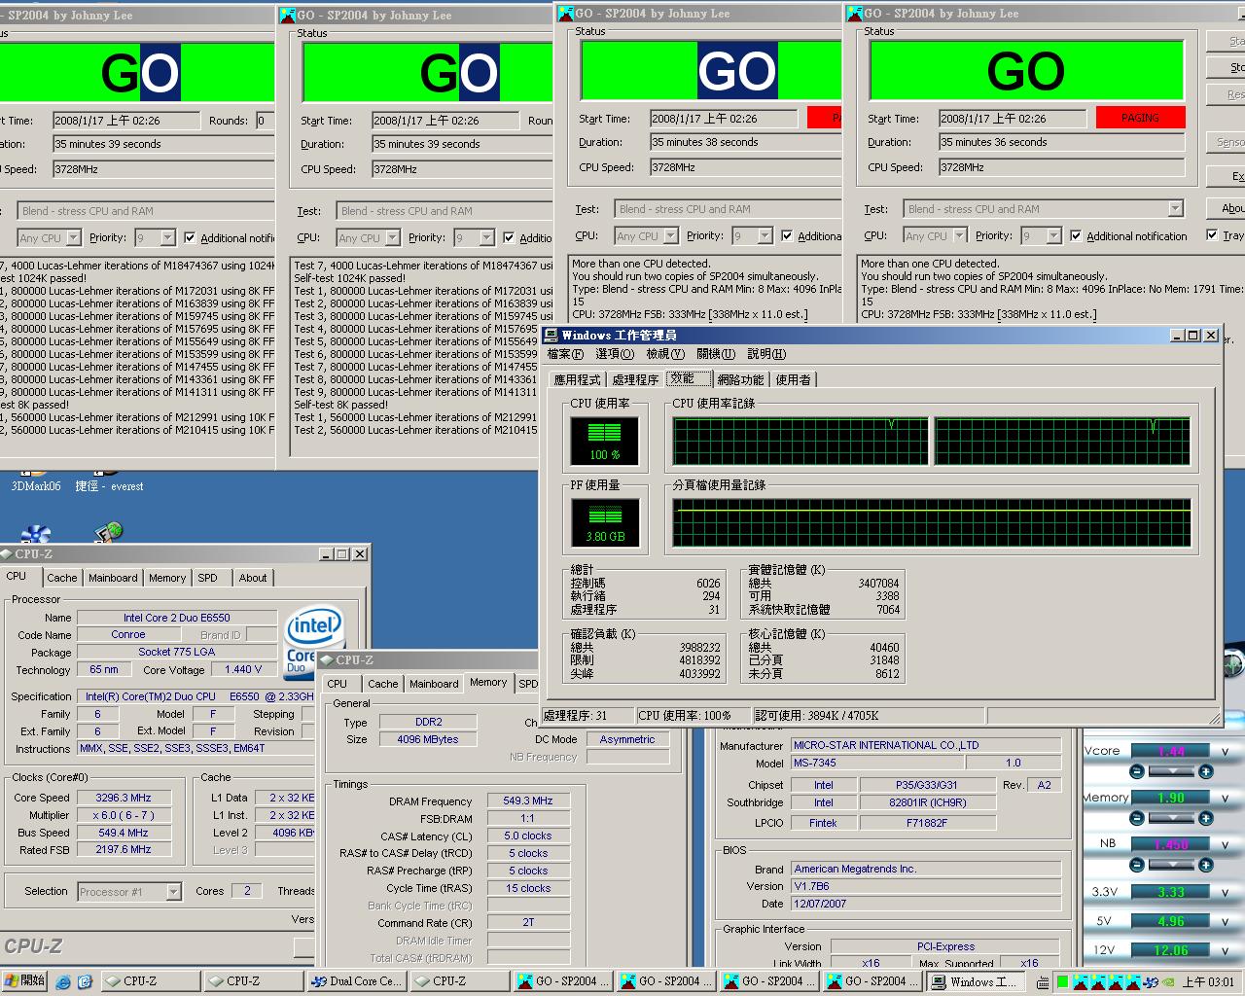Switch to the 處理程序 tab in Task Manager
This screenshot has height=996, width=1245.
tap(635, 379)
